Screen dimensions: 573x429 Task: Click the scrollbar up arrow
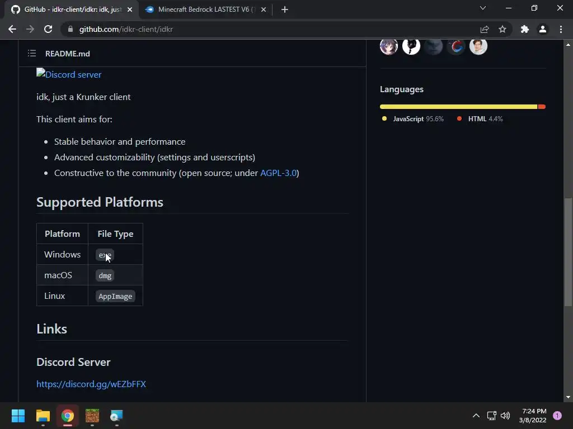tap(568, 45)
